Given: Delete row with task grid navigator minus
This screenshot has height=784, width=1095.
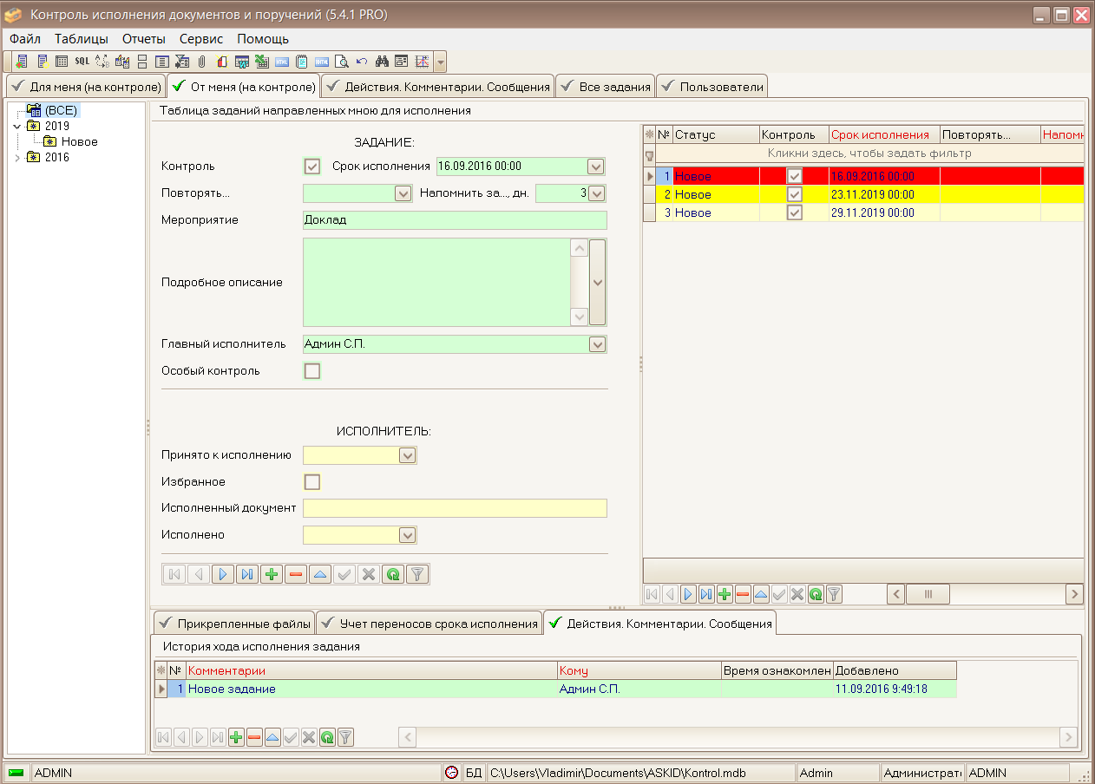Looking at the screenshot, I should coord(743,594).
